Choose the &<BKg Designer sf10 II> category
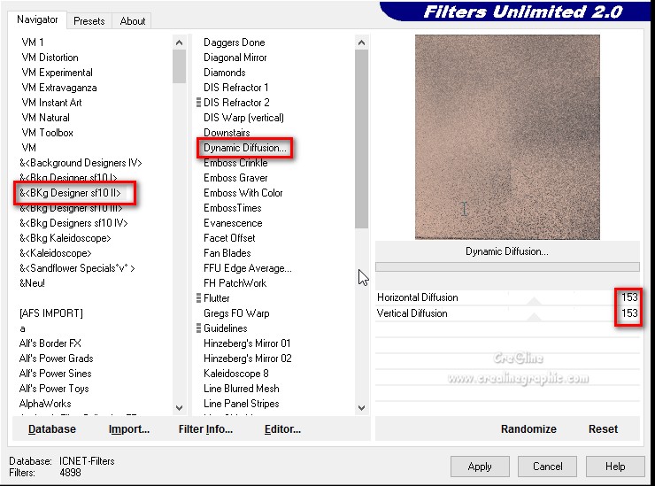This screenshot has width=655, height=486. tap(70, 193)
